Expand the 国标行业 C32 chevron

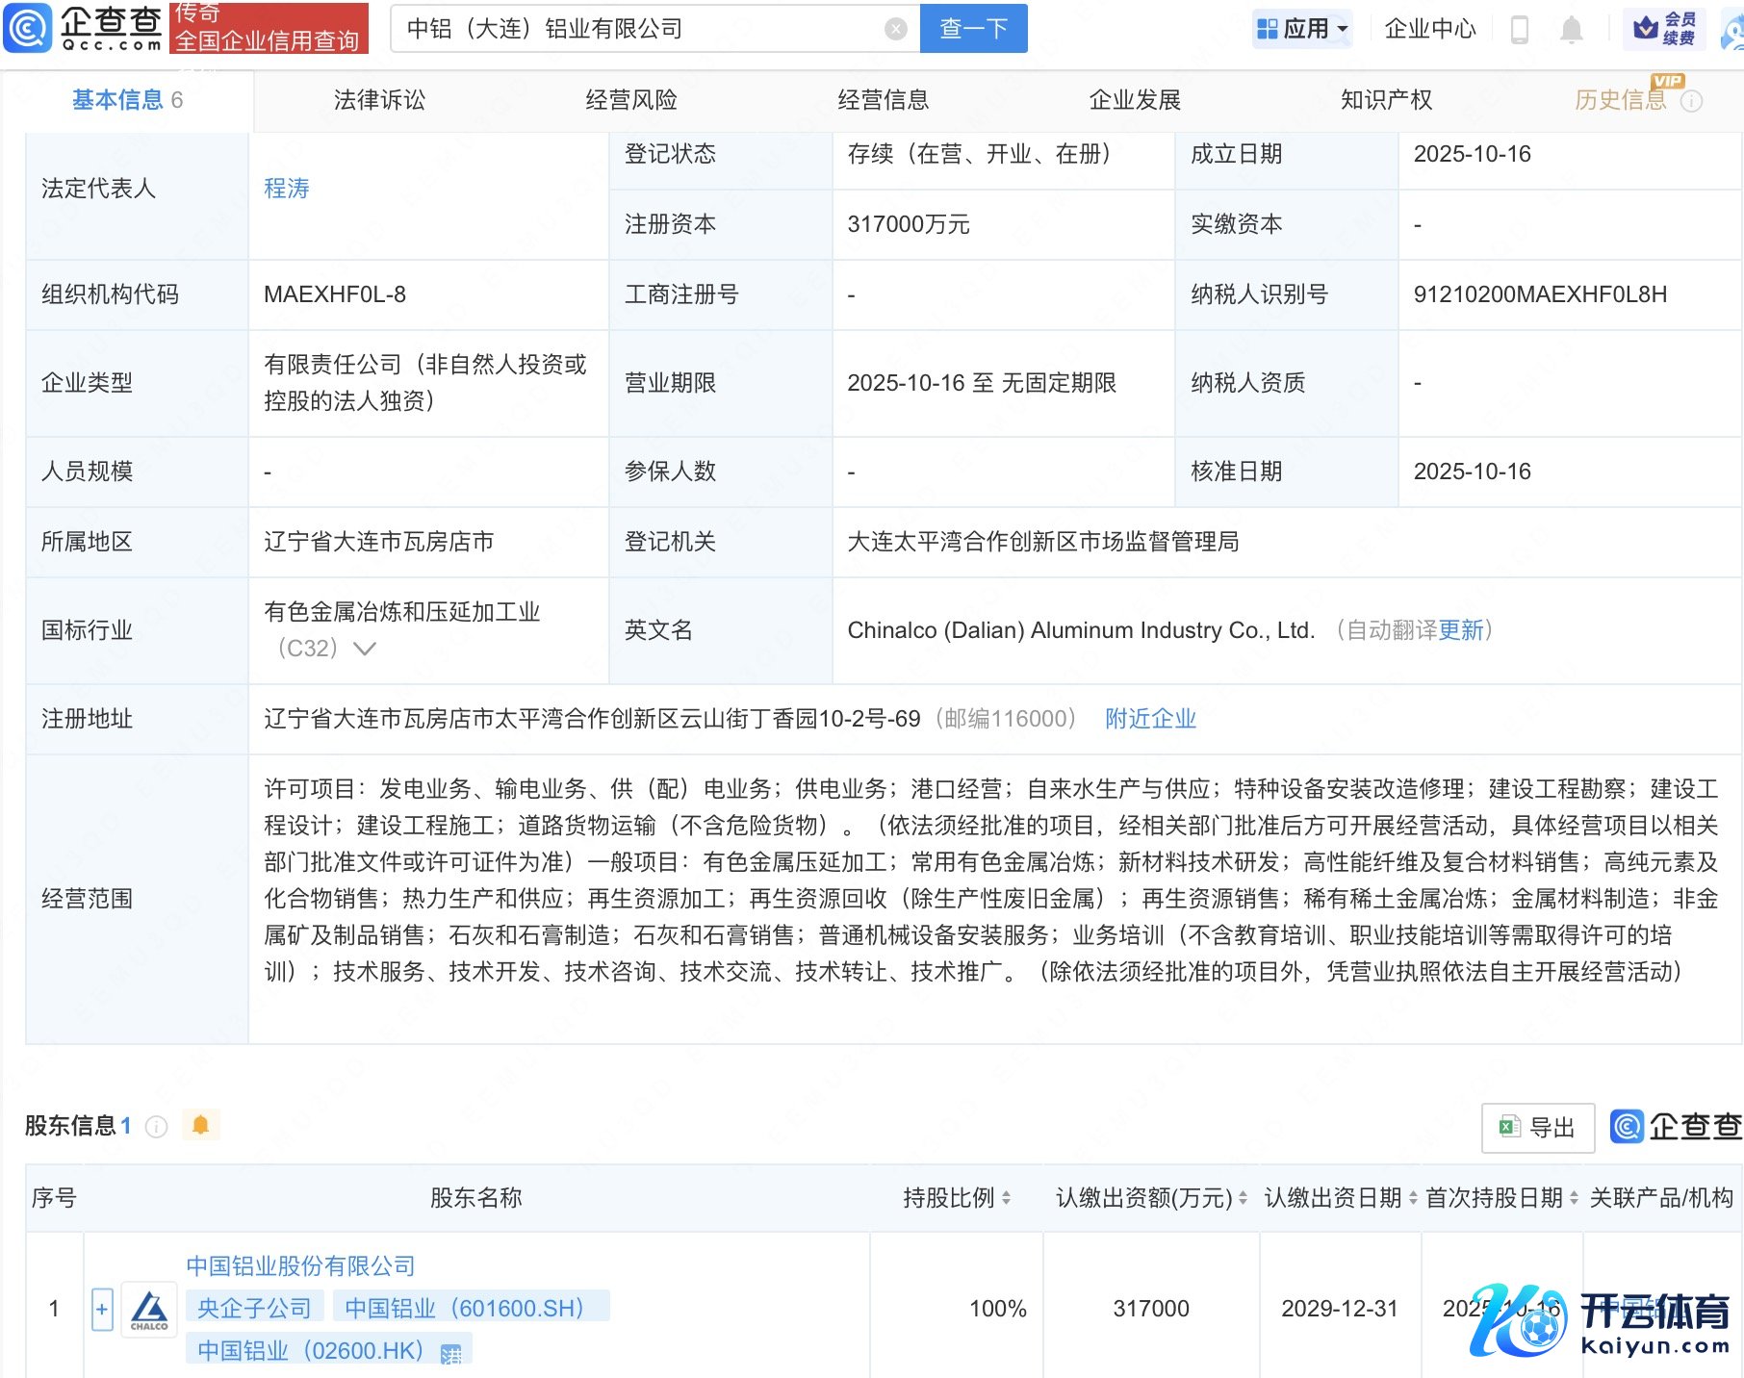point(364,649)
